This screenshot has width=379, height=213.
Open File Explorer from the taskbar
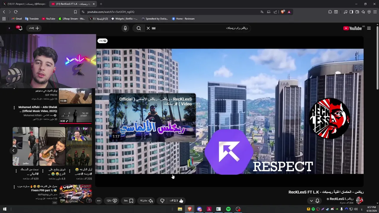(180, 209)
